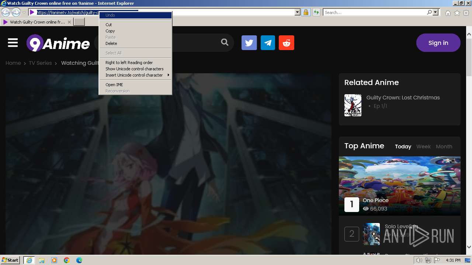Click the browser Forward arrow button

coord(16,12)
